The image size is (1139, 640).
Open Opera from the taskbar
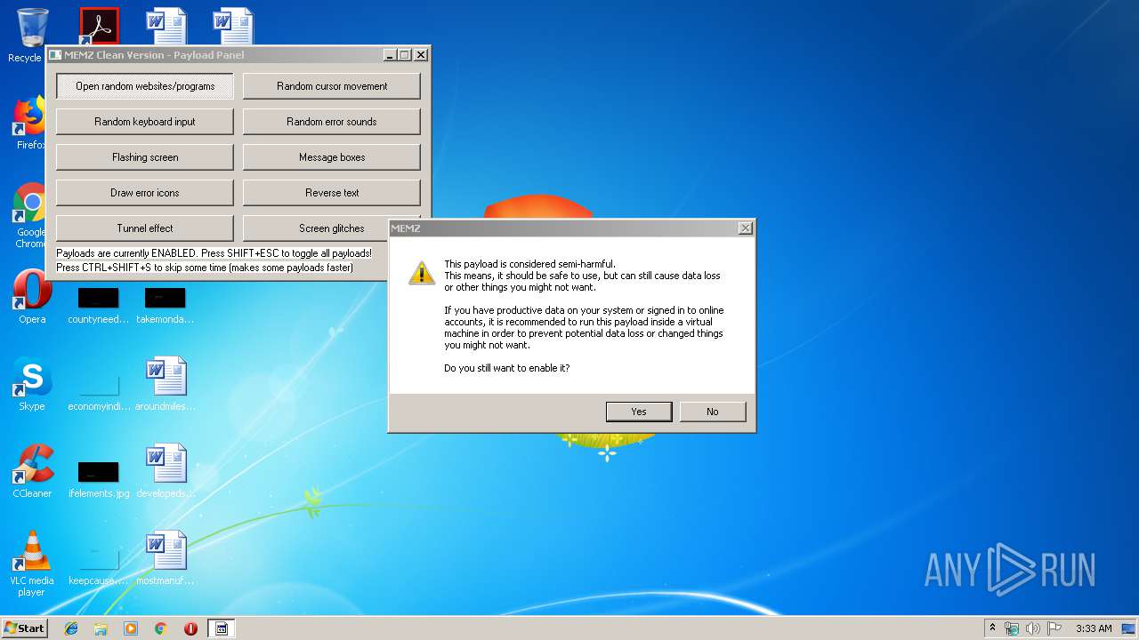point(190,628)
